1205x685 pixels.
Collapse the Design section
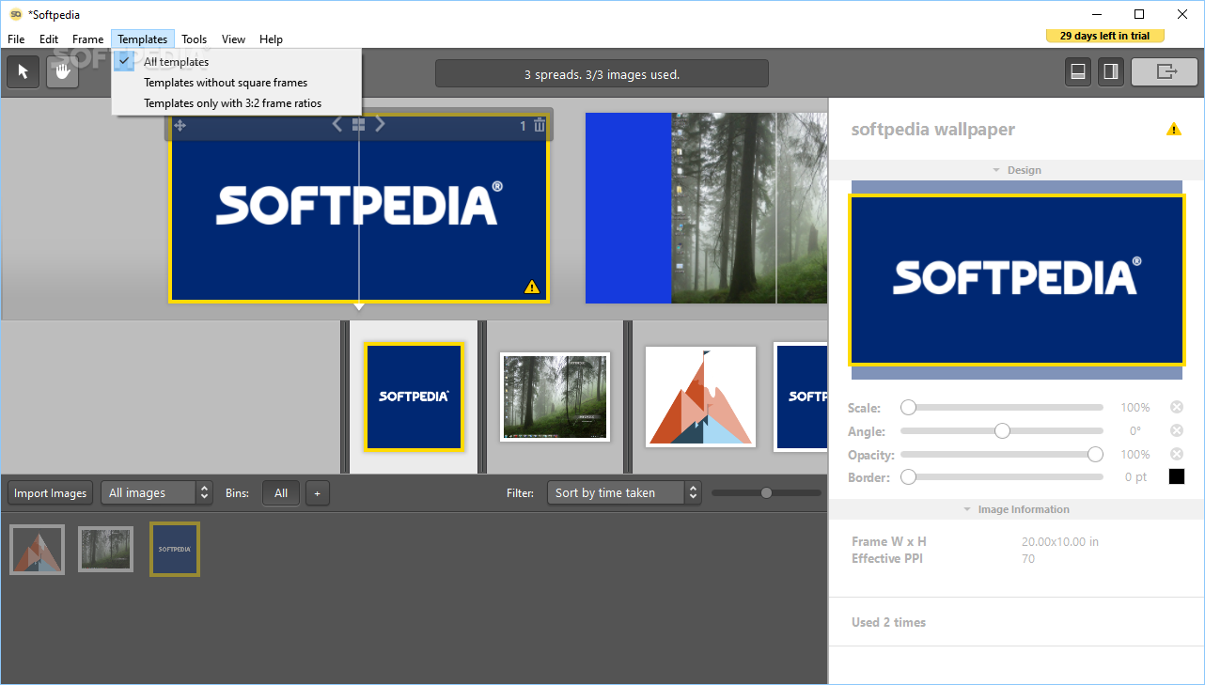(x=1017, y=170)
